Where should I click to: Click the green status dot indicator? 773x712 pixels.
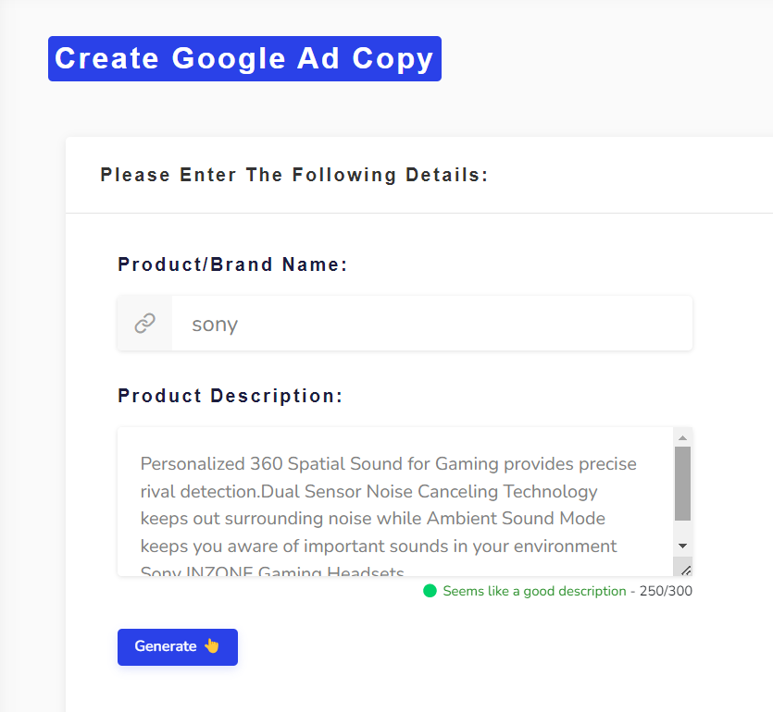430,591
